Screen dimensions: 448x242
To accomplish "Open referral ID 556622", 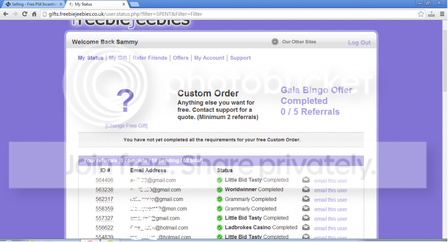I will tap(104, 228).
